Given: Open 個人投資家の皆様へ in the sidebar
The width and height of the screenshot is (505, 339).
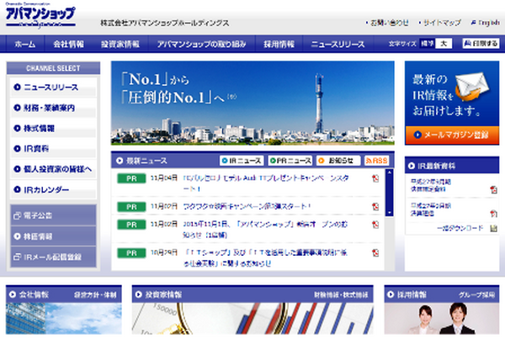Looking at the screenshot, I should coord(53,169).
